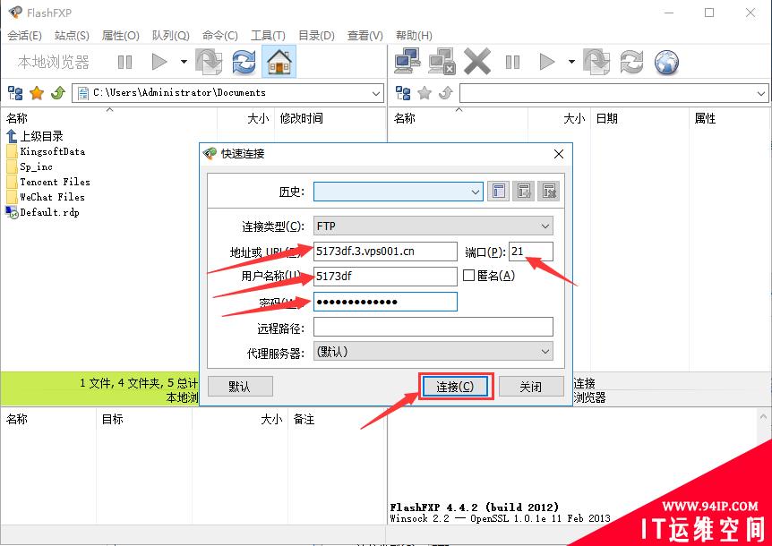
Task: Click the local folder tree icon
Action: [x=15, y=92]
